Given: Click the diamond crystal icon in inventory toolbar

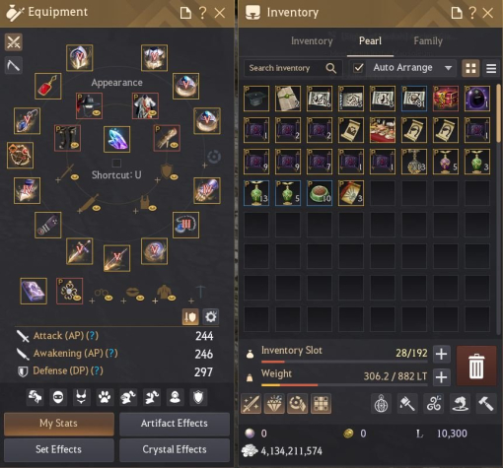Looking at the screenshot, I should 274,403.
